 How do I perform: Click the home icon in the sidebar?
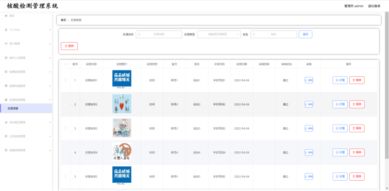[6, 15]
